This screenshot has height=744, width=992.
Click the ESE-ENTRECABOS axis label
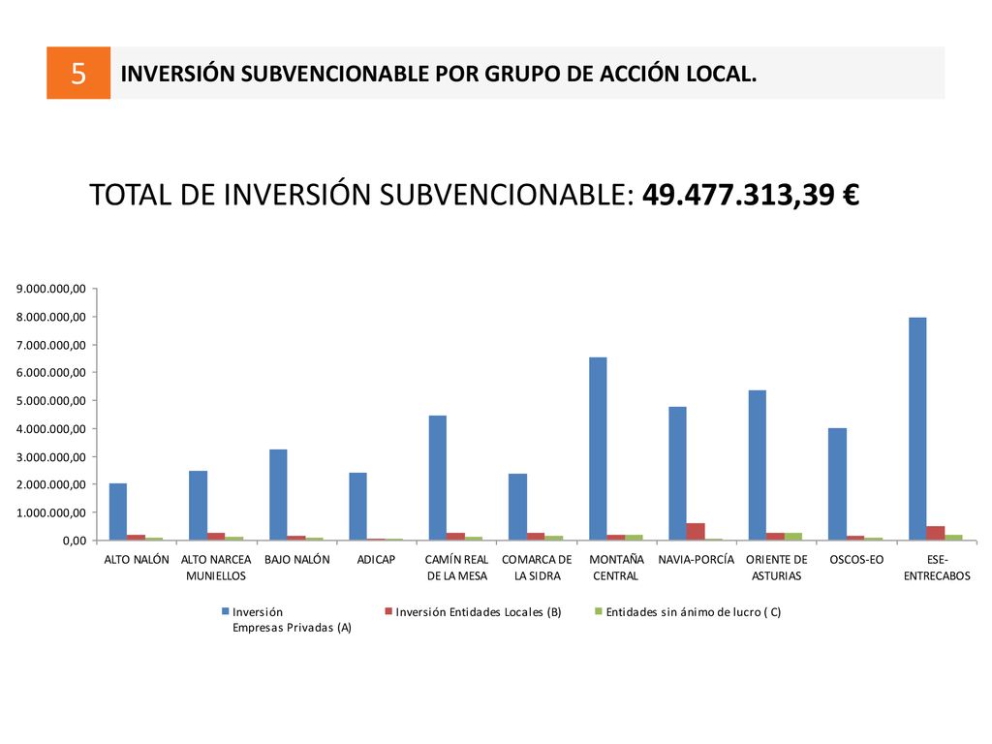(x=937, y=568)
